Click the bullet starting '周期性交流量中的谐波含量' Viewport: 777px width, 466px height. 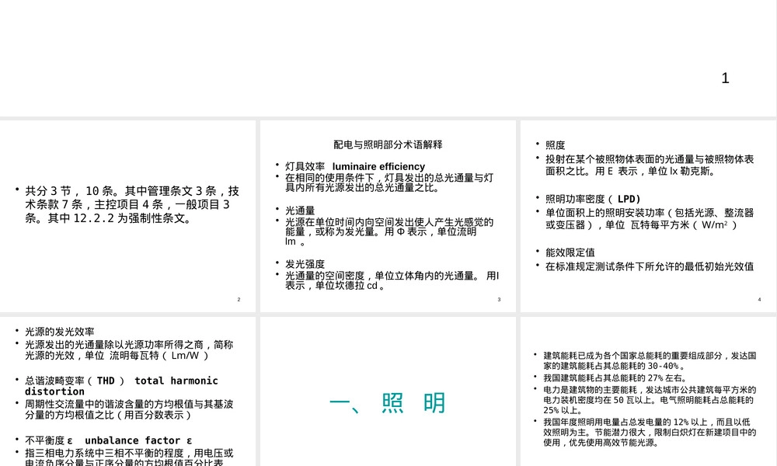129,409
